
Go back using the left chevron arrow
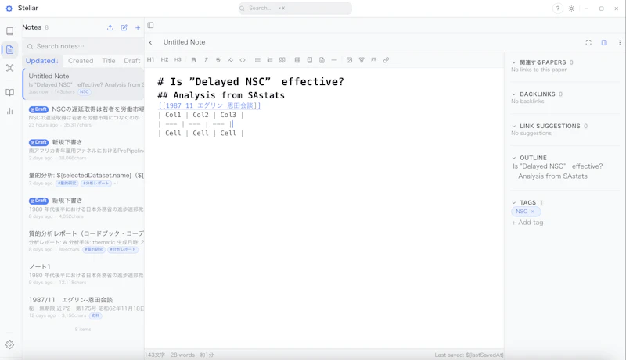click(x=151, y=42)
